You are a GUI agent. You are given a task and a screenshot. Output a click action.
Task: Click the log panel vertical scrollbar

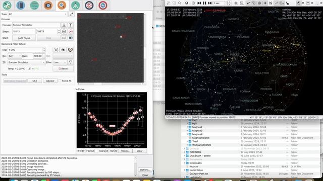point(135,166)
